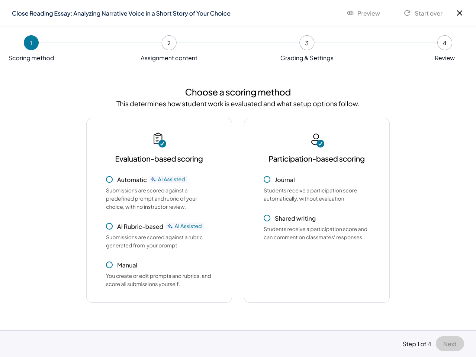The width and height of the screenshot is (476, 357).
Task: Select the AI Rubric-based radio button
Action: (x=109, y=226)
